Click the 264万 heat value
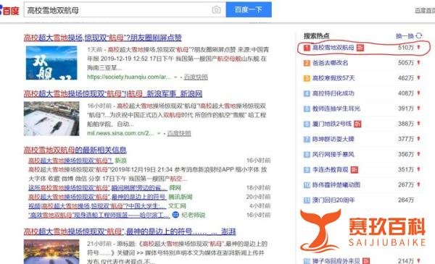Screen dimensions: 435x264 [x=406, y=200]
